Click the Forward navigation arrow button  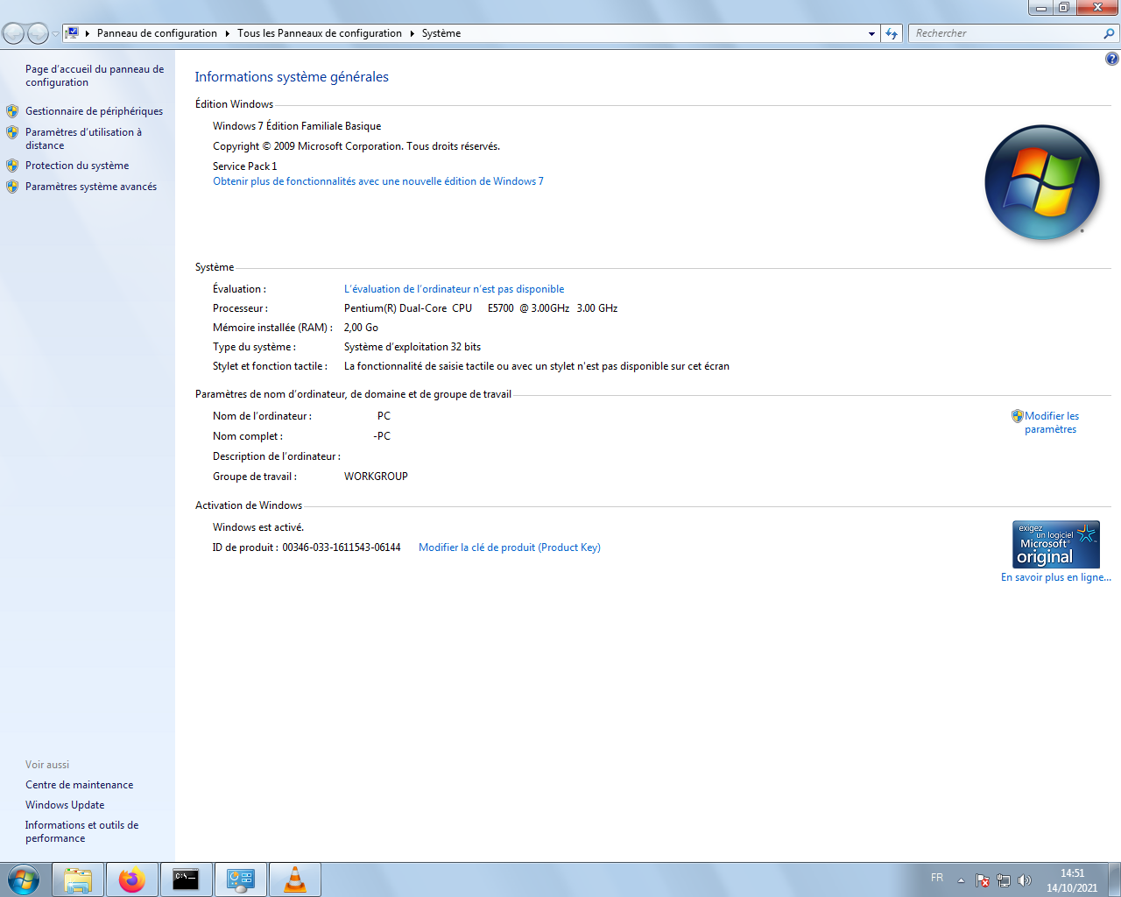38,33
